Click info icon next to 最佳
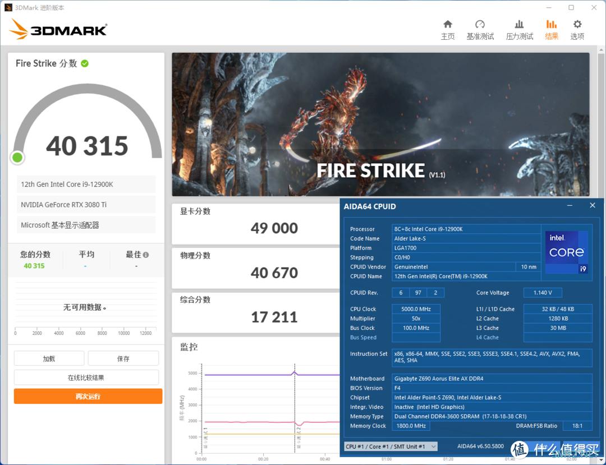The image size is (606, 465). tap(146, 255)
